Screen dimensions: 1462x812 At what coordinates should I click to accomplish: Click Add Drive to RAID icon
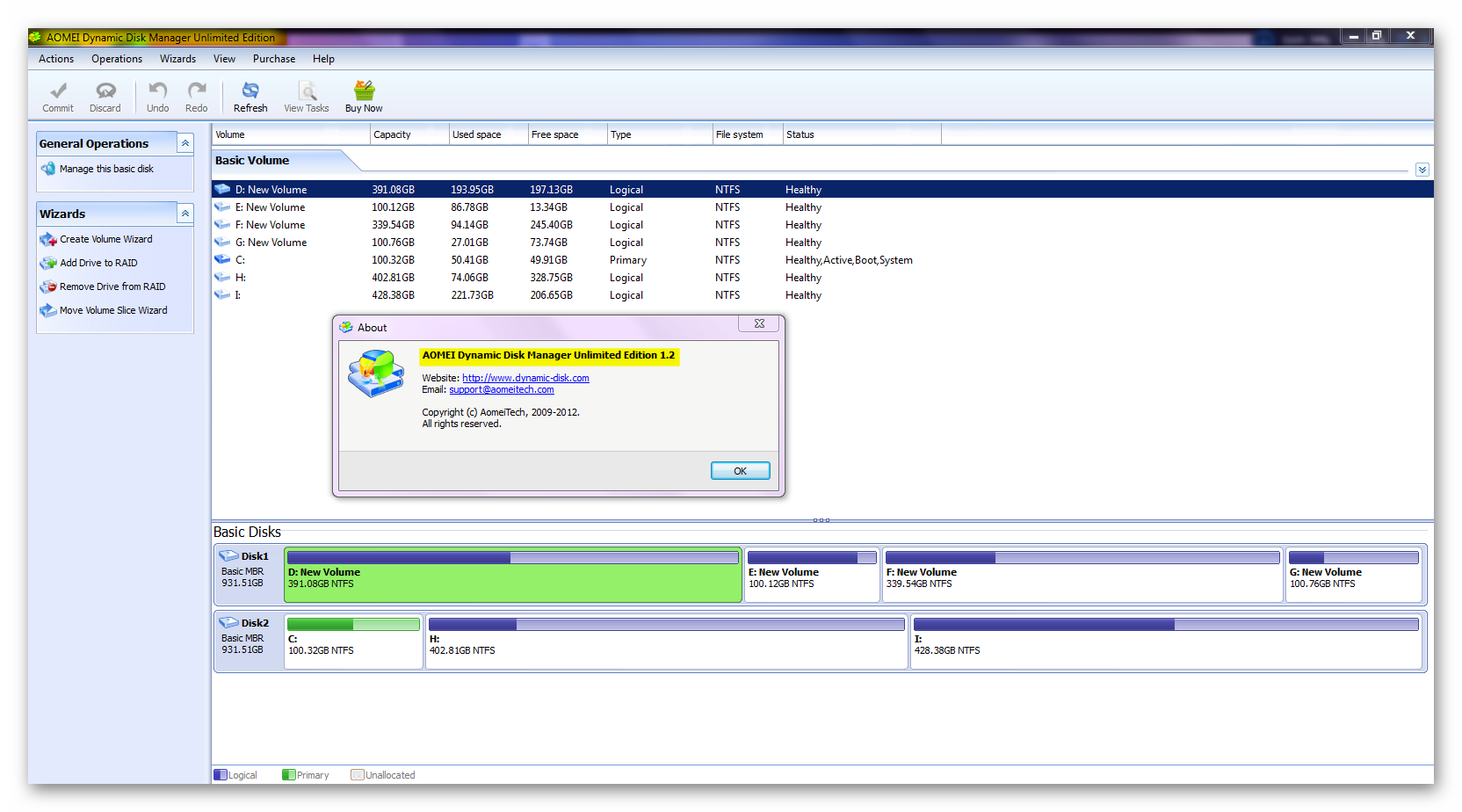[48, 263]
